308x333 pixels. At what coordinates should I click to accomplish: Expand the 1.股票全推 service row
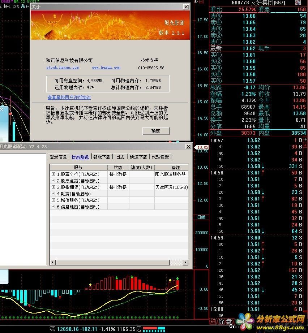[x=53, y=174]
